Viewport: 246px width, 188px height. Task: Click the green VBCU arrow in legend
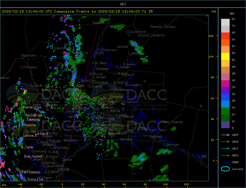(x=225, y=156)
